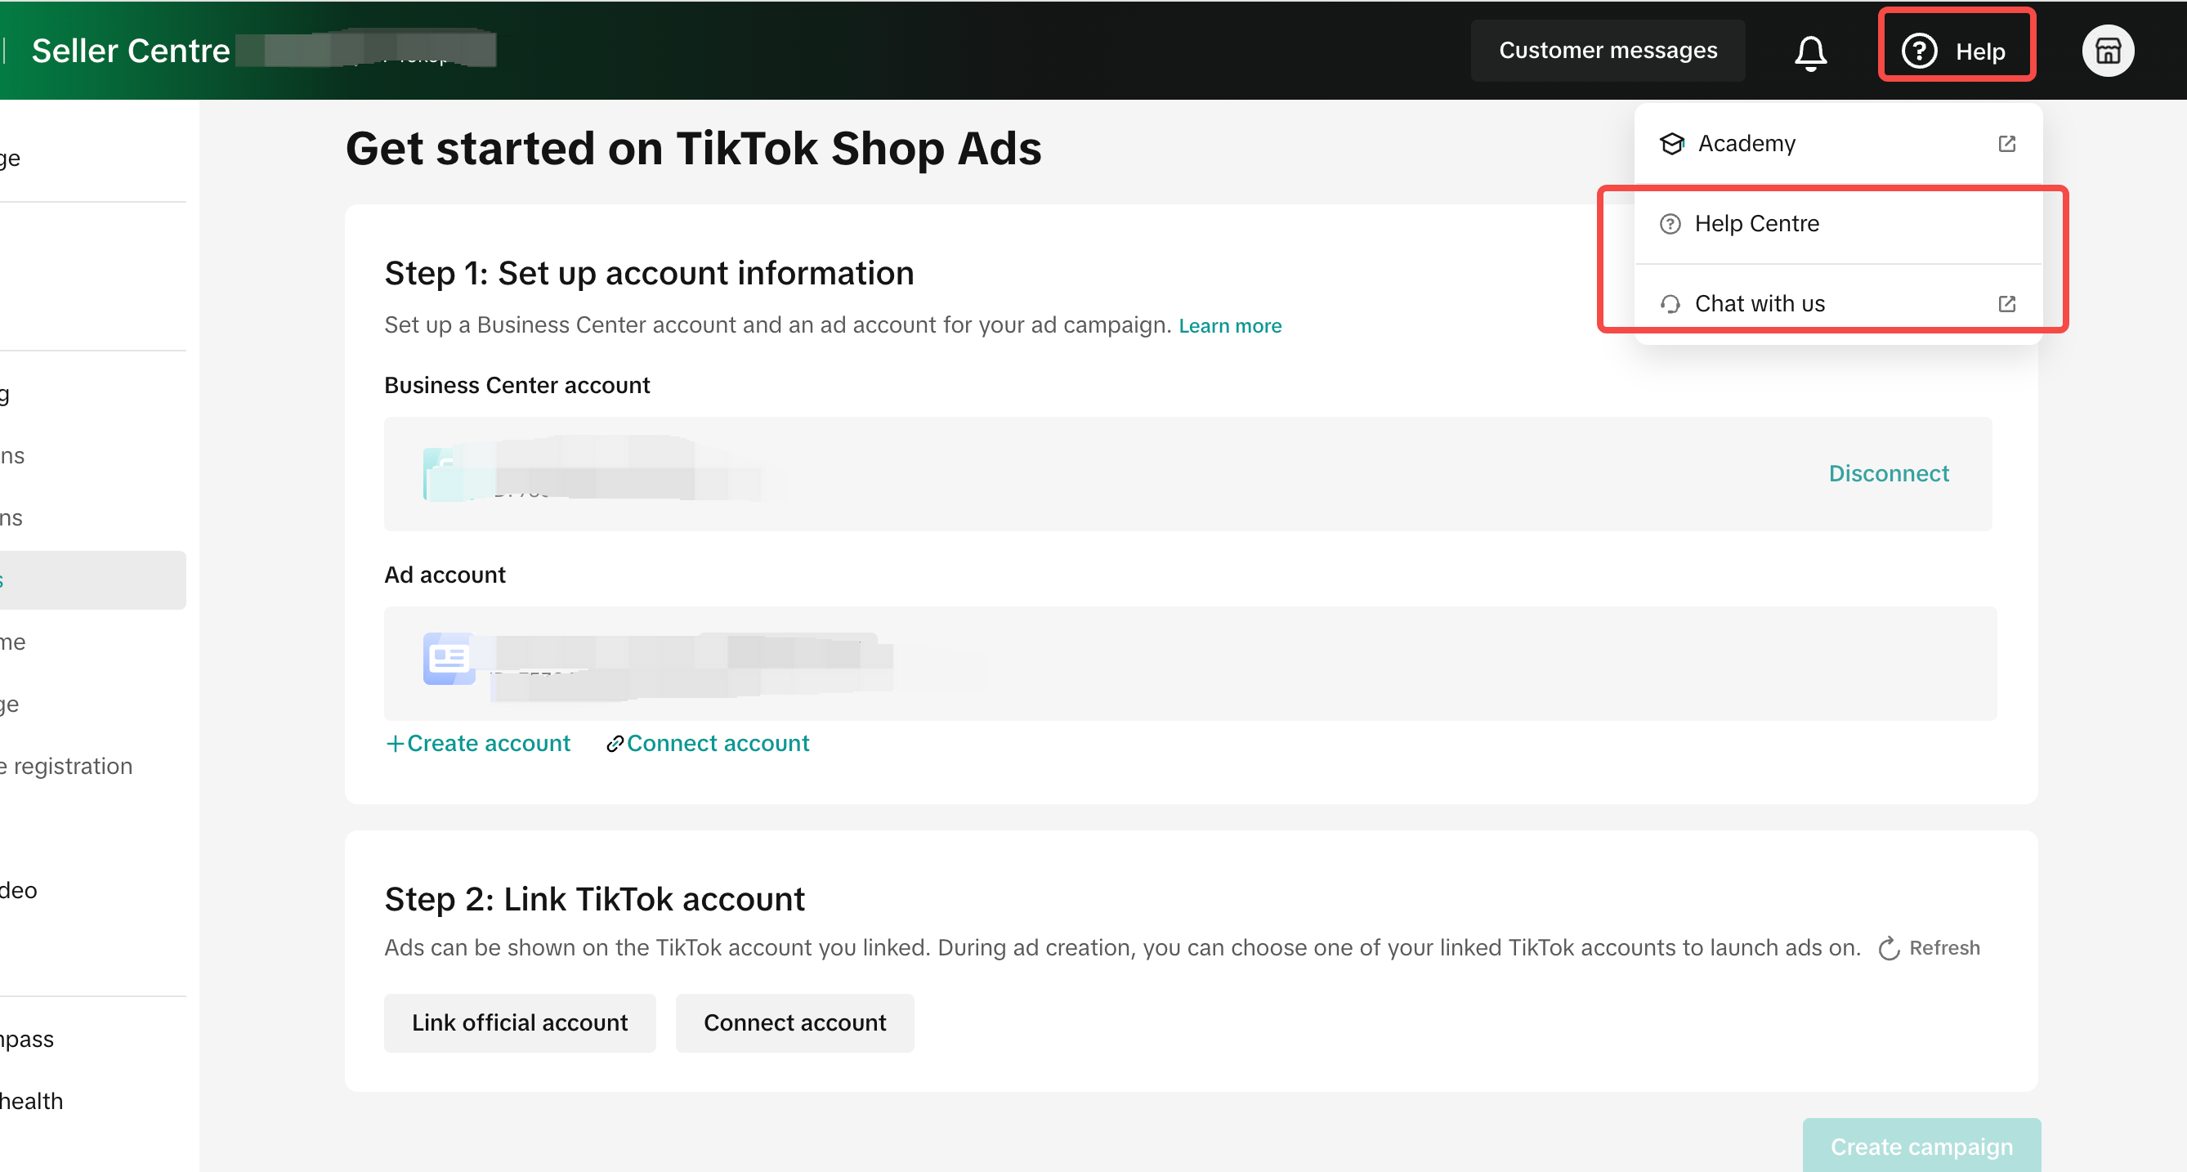Click Create account link
This screenshot has width=2187, height=1172.
[479, 743]
